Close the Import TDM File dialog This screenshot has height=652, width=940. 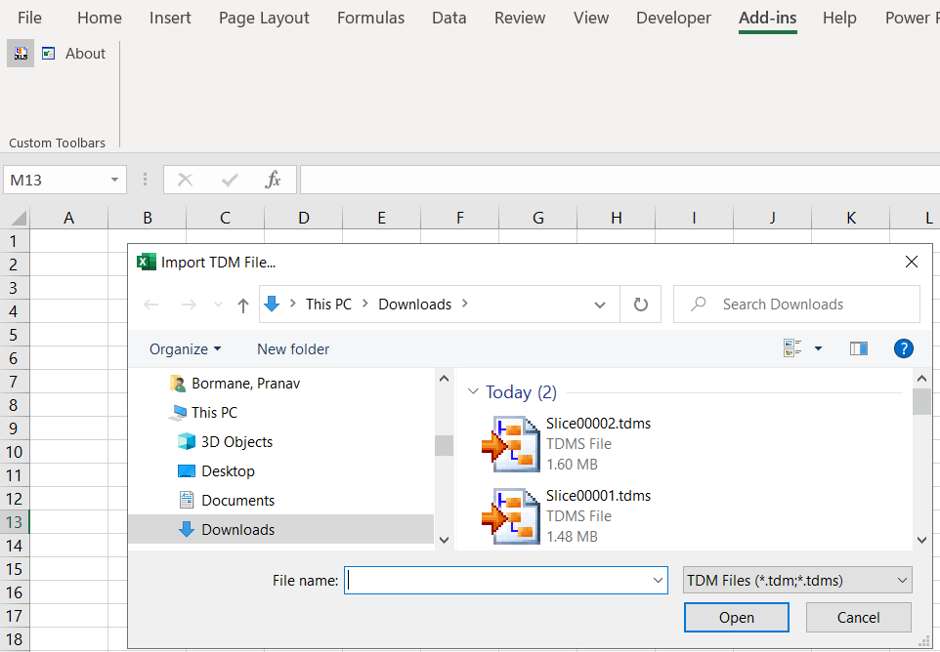(912, 262)
